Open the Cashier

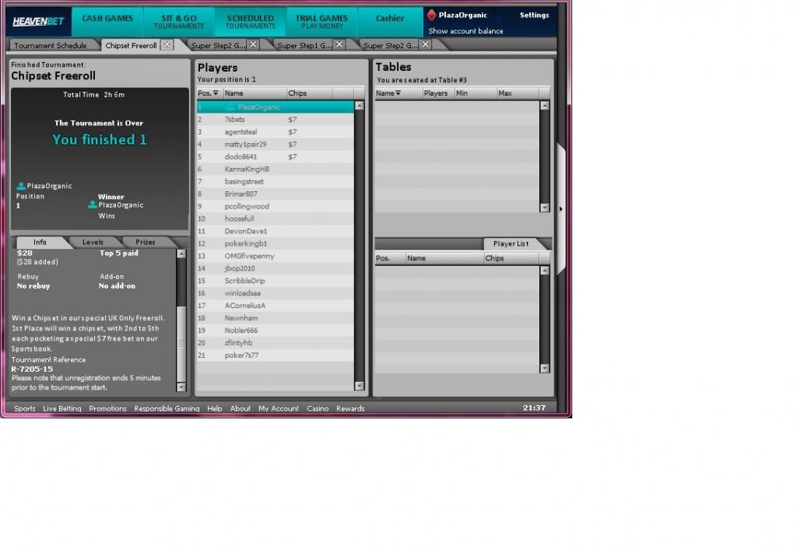click(390, 19)
